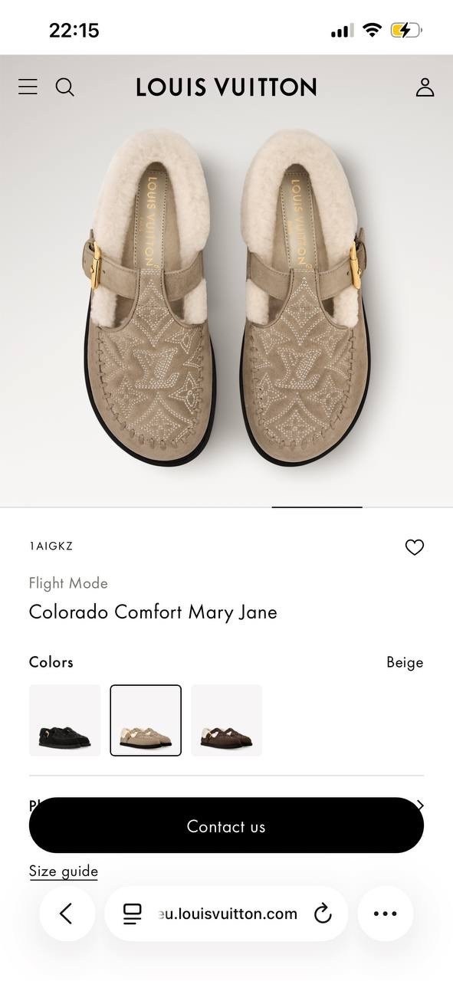Add item to wishlist via heart icon
The width and height of the screenshot is (453, 981).
point(415,547)
